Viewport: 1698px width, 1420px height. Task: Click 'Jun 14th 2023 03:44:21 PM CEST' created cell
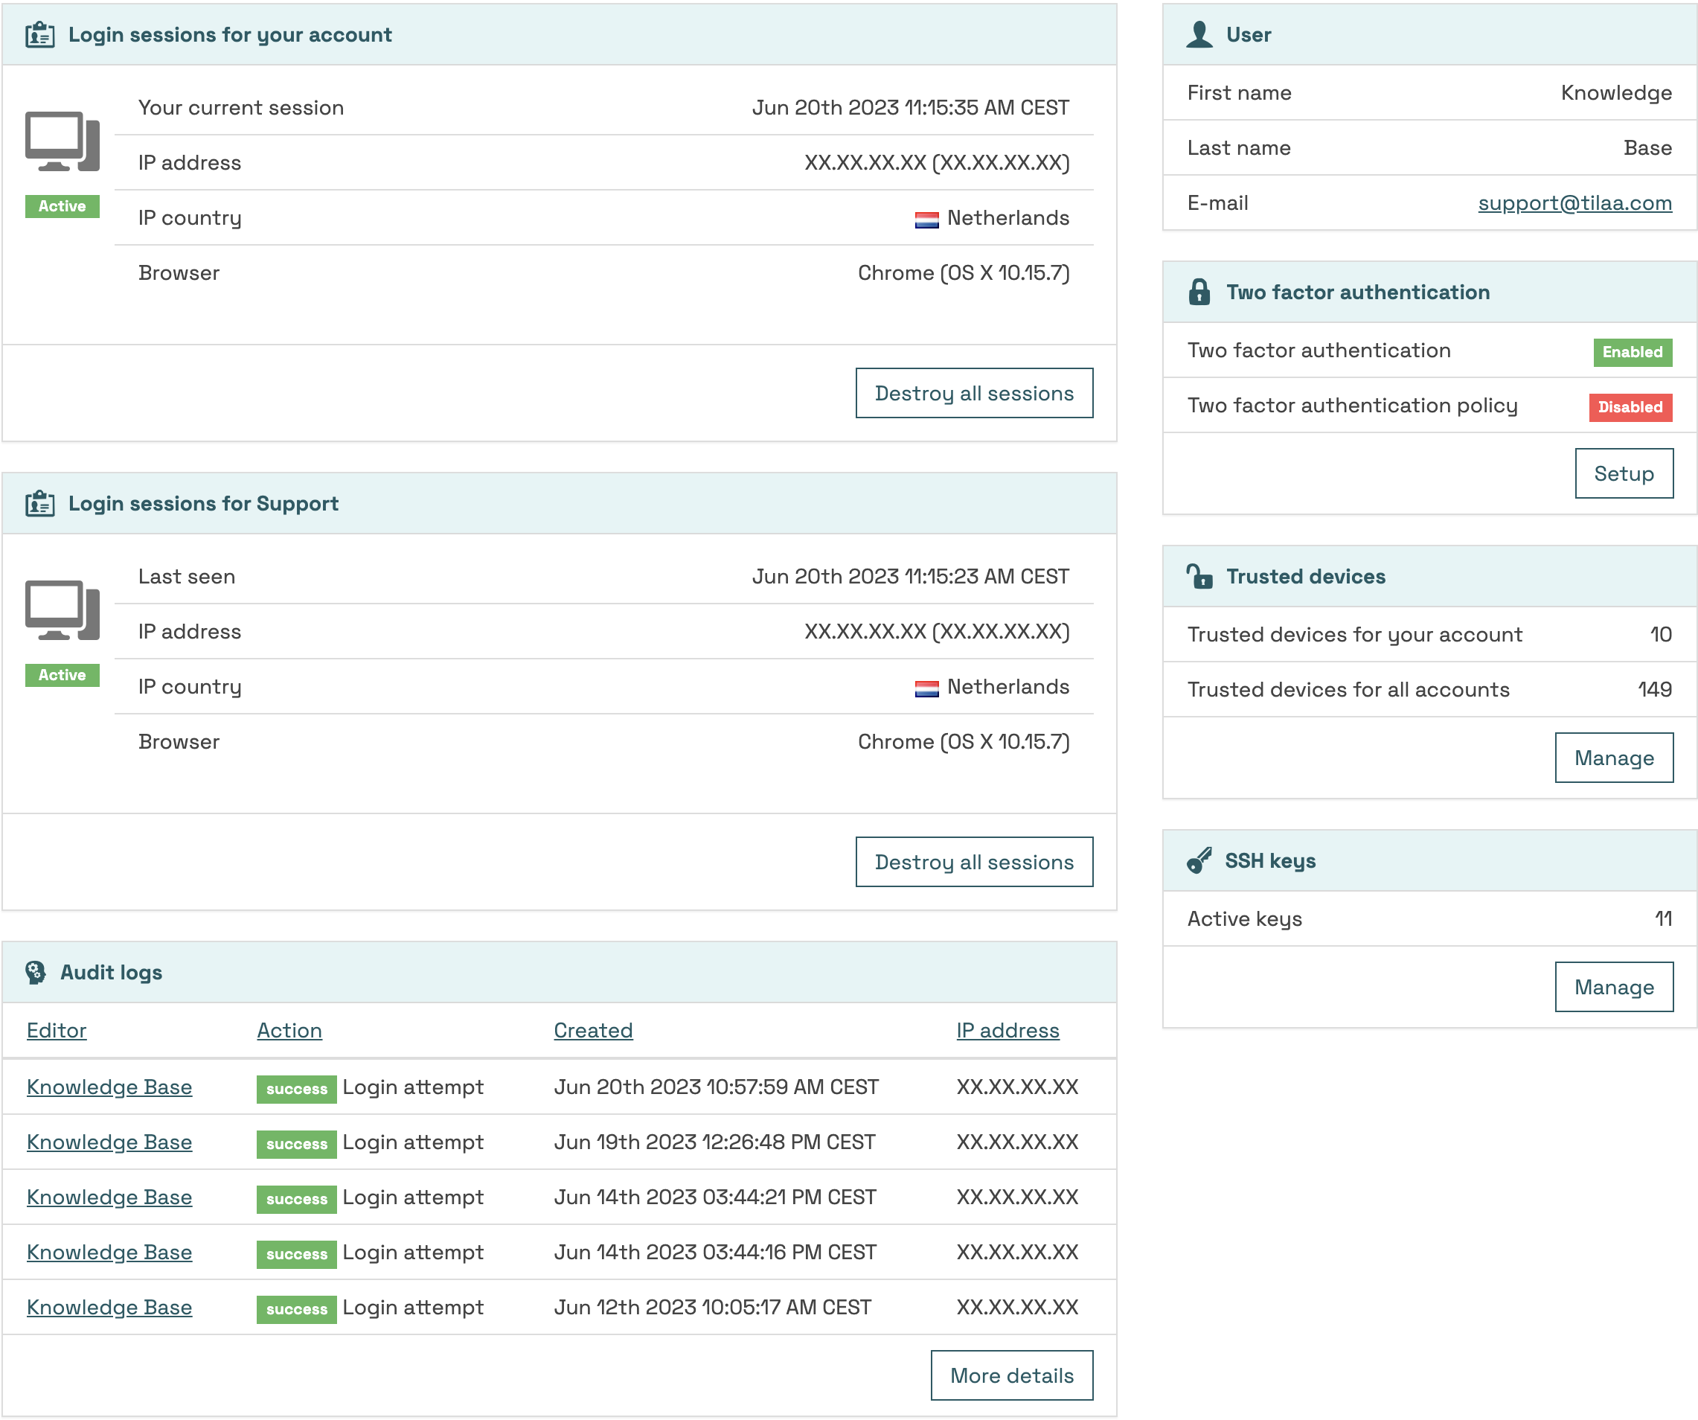pyautogui.click(x=715, y=1197)
